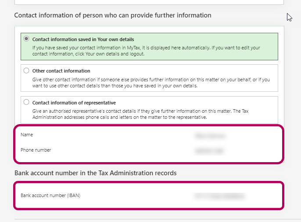
Task: Click the "Name" field label
Action: tap(27, 135)
